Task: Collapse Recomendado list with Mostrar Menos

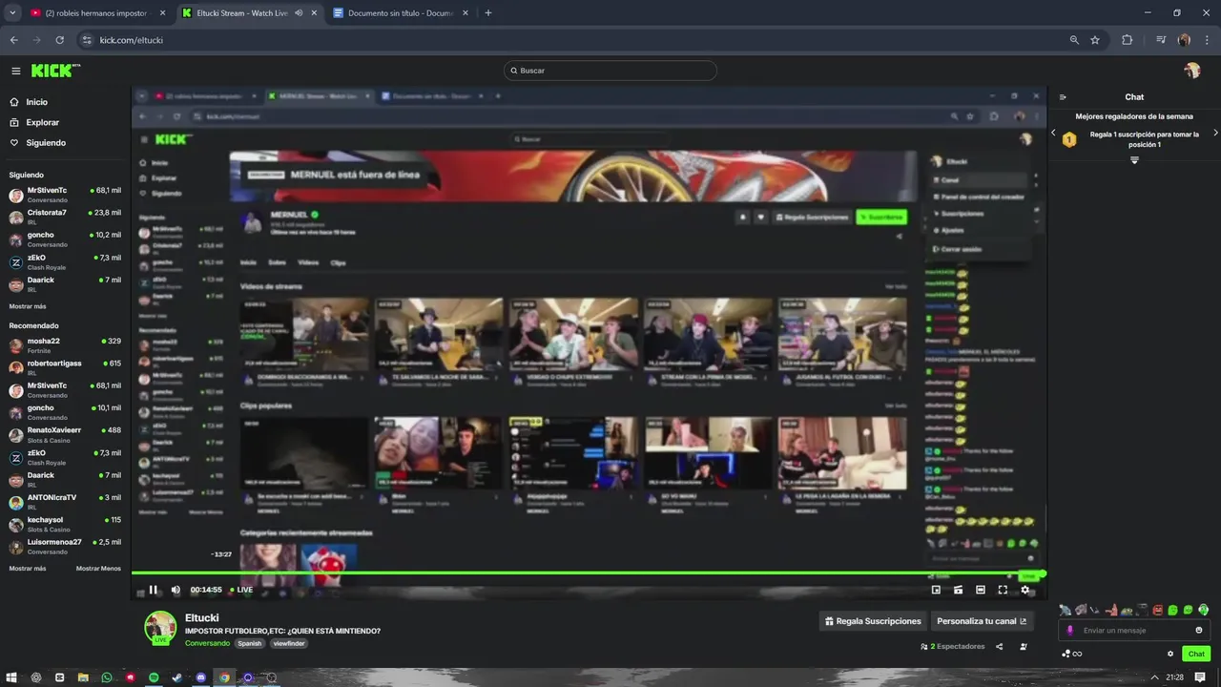Action: pos(98,568)
